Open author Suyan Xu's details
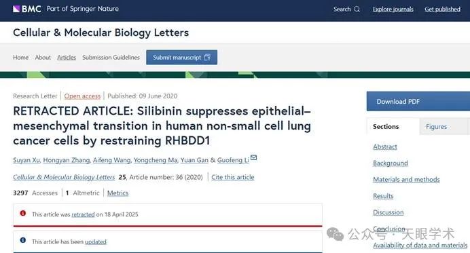 pos(26,160)
